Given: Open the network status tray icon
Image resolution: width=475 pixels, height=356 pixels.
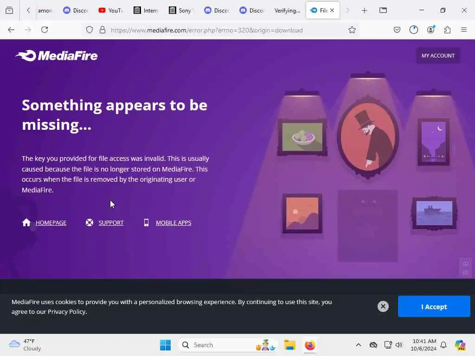Looking at the screenshot, I should pos(388,345).
